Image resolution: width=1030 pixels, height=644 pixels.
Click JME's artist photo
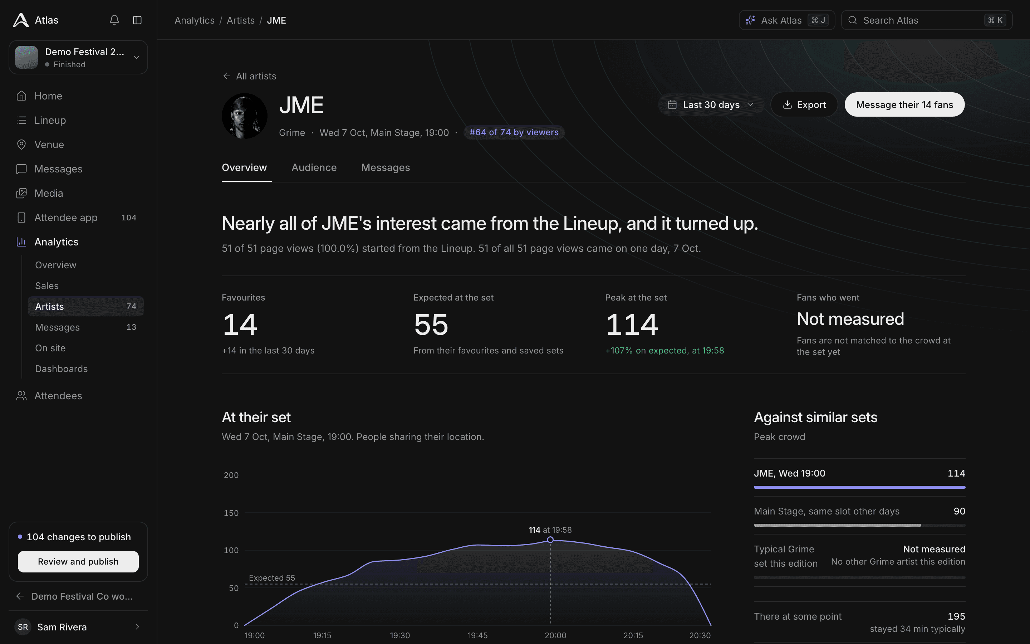pos(244,116)
